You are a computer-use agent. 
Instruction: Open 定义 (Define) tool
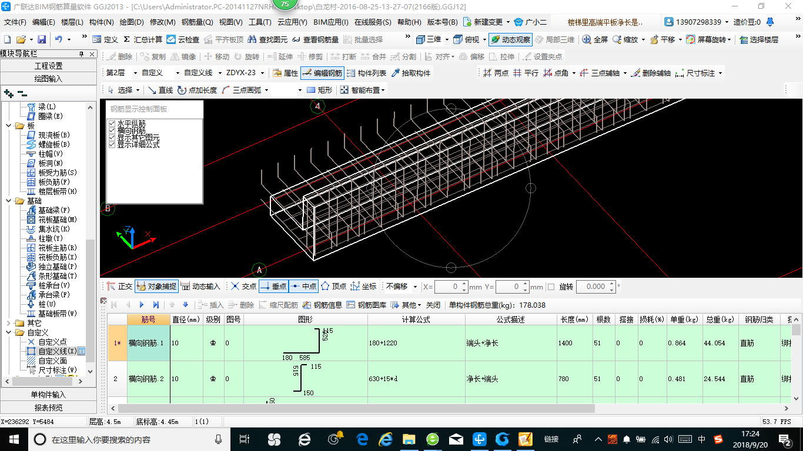pyautogui.click(x=105, y=39)
